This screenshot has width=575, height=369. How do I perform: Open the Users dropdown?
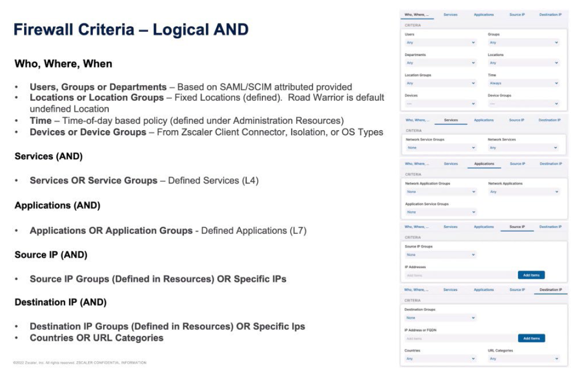point(440,42)
